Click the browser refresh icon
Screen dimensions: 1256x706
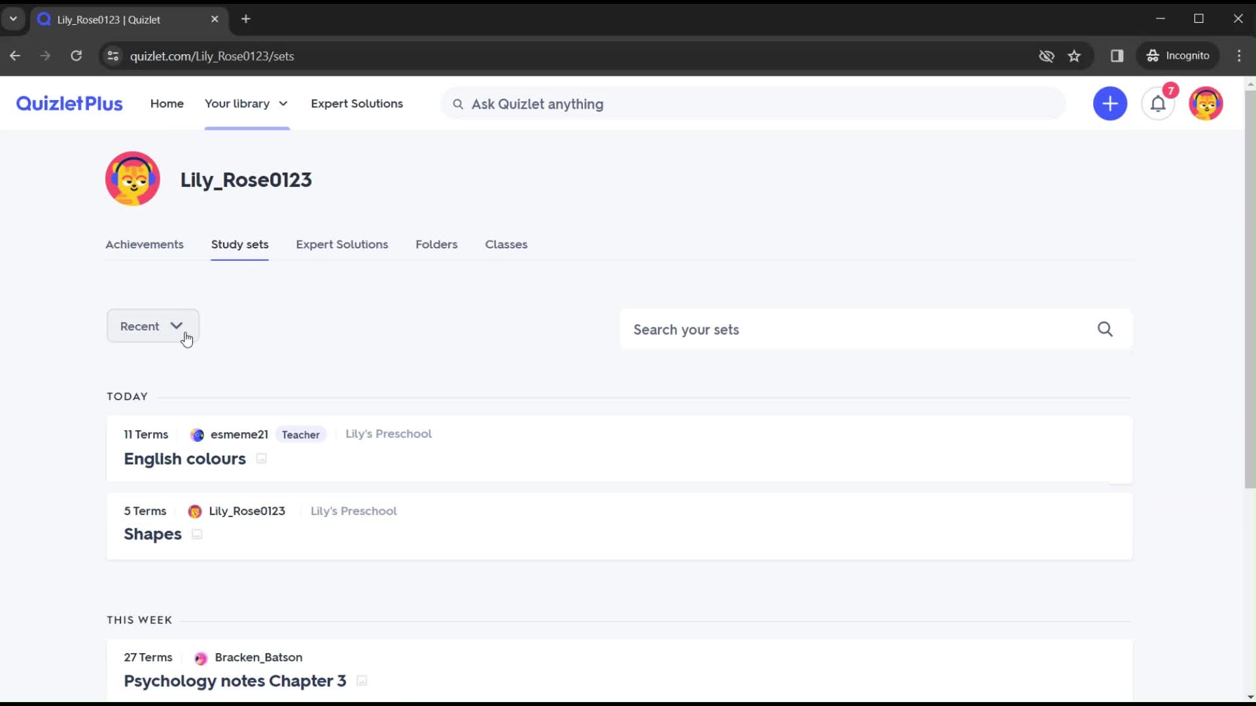coord(77,56)
